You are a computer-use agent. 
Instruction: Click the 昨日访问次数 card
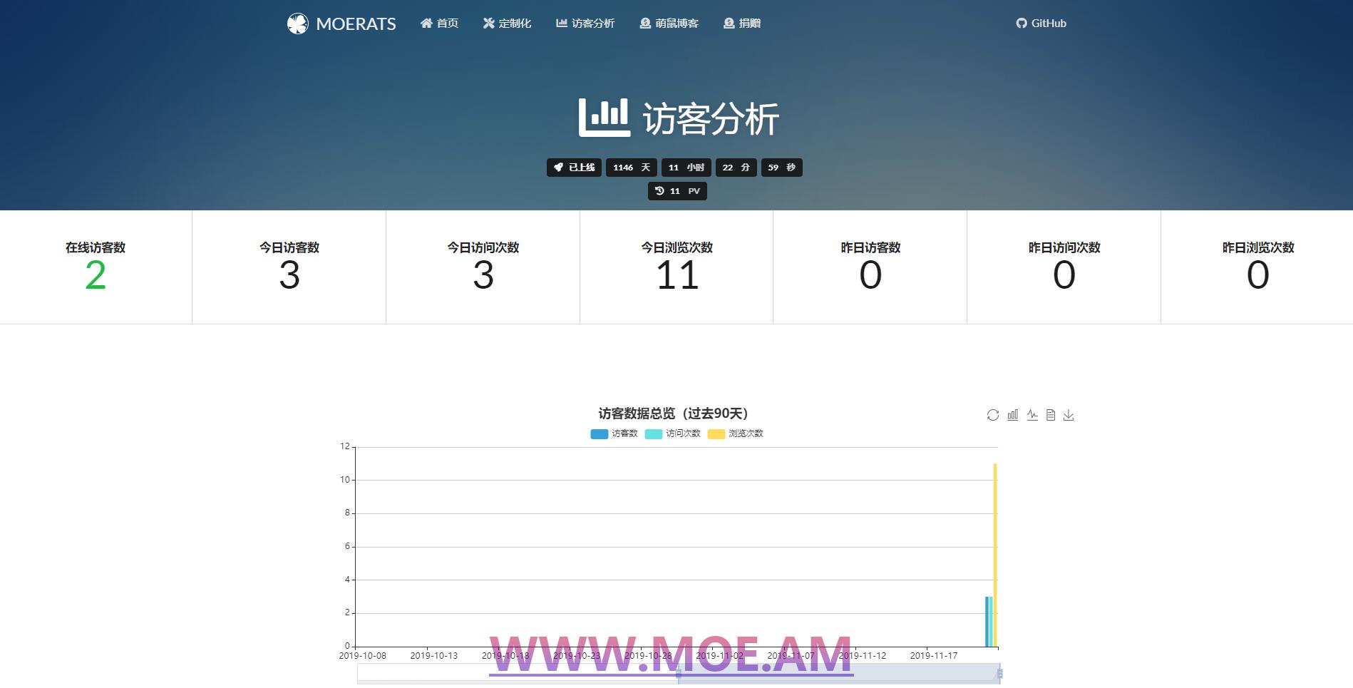click(1064, 267)
